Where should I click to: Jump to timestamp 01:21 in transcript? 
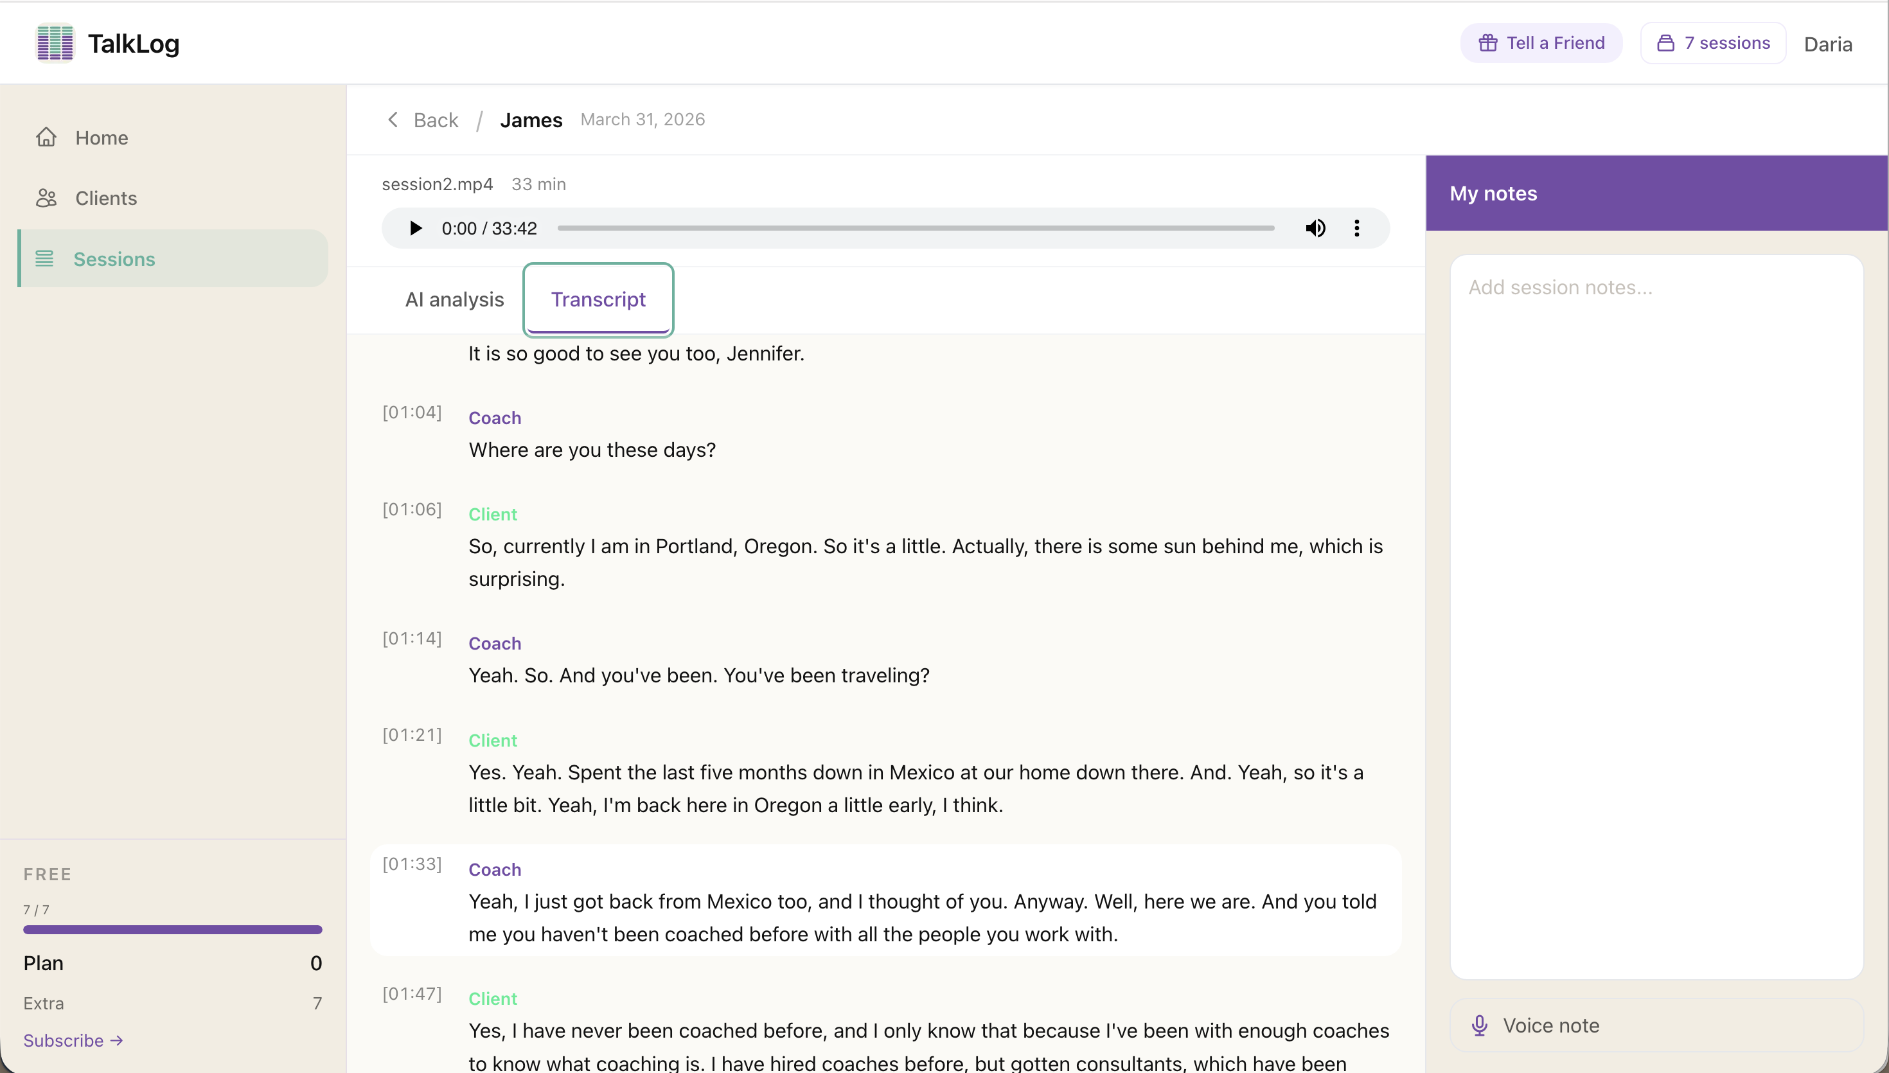click(412, 735)
